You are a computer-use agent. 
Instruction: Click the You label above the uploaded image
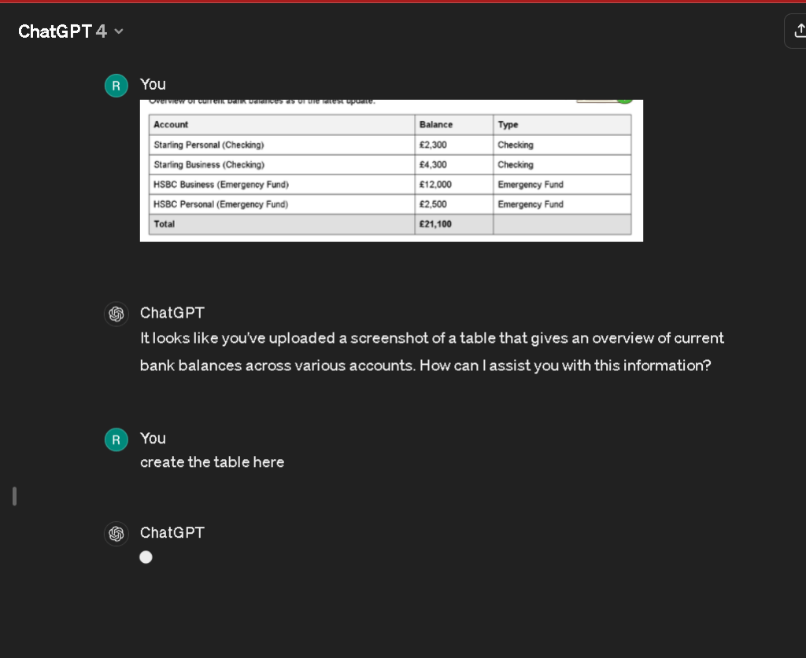click(153, 84)
